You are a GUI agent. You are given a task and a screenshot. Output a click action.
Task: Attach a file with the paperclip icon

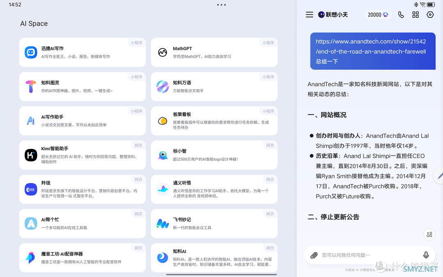tap(314, 255)
